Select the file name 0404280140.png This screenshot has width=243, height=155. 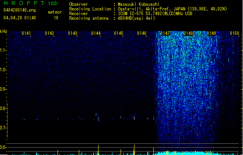coord(20,10)
